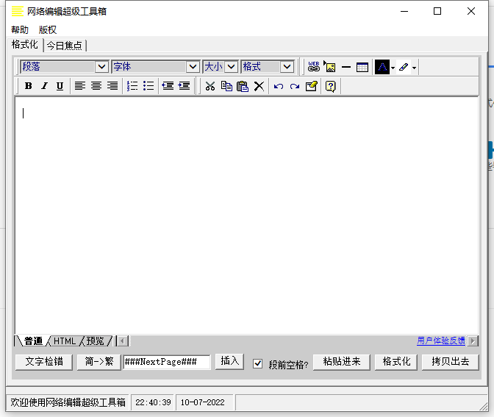Insert a table

[x=362, y=67]
